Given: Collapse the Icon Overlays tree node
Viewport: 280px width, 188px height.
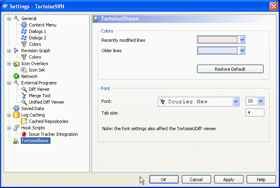Looking at the screenshot, I should pyautogui.click(x=9, y=63).
